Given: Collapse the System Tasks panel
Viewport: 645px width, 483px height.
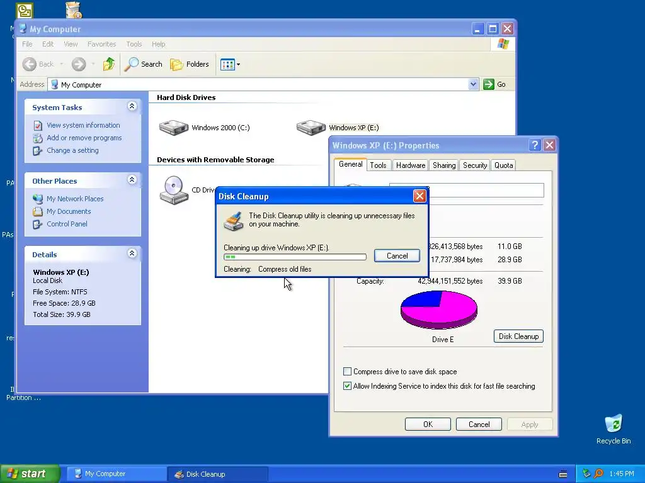Looking at the screenshot, I should [132, 106].
